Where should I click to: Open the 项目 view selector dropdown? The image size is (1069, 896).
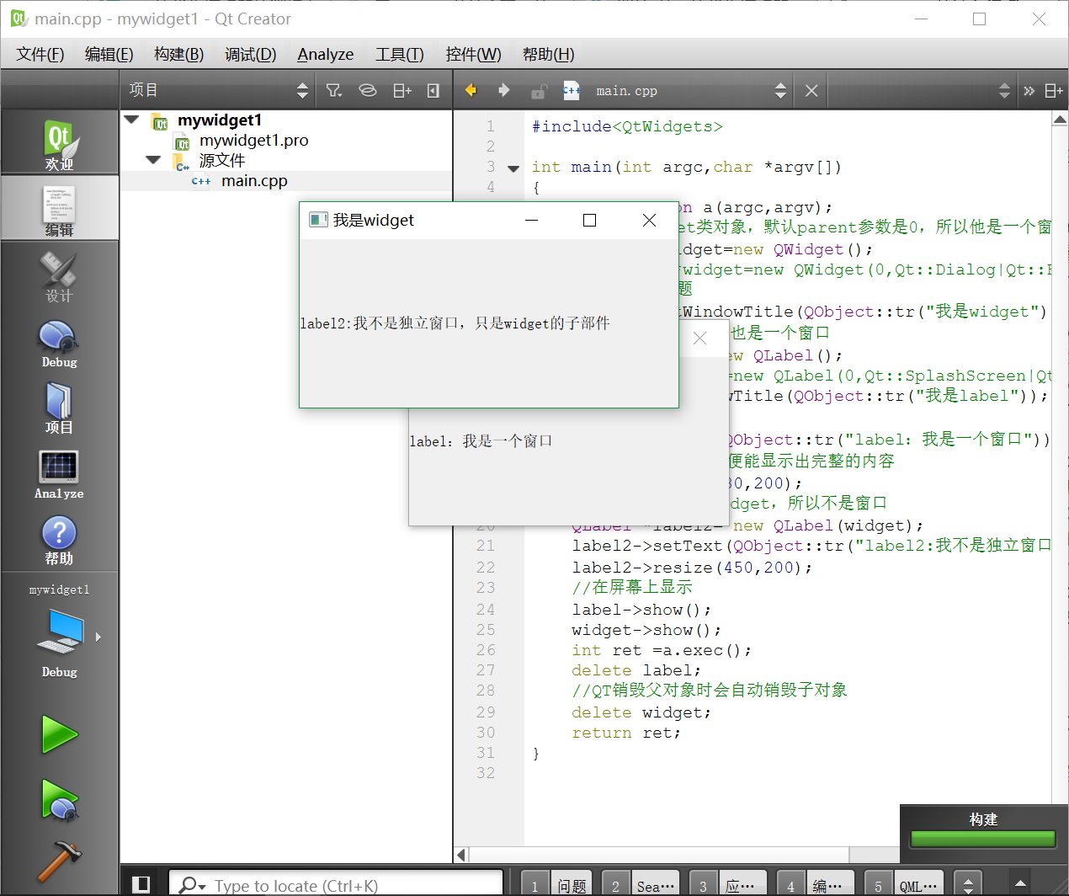tap(219, 90)
